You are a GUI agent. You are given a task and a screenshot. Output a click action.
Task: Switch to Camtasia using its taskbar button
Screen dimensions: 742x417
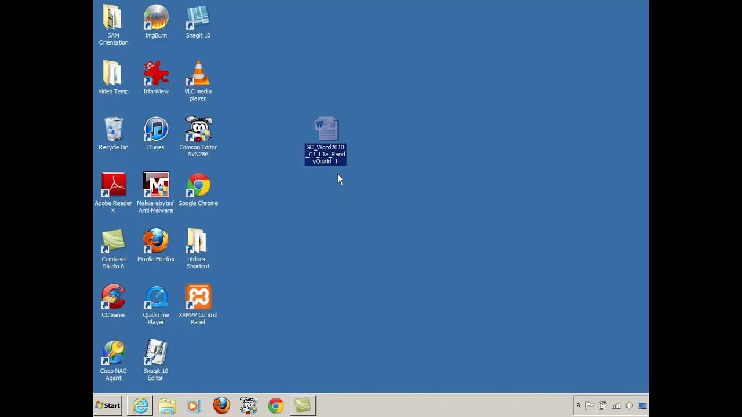click(x=303, y=405)
